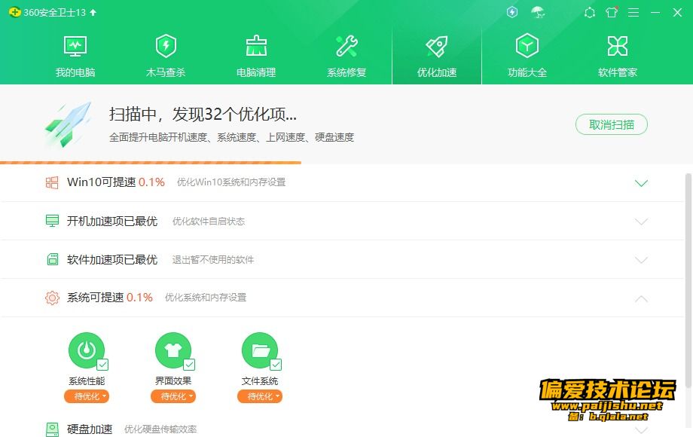Click the round 系统性能 power icon

tap(87, 350)
